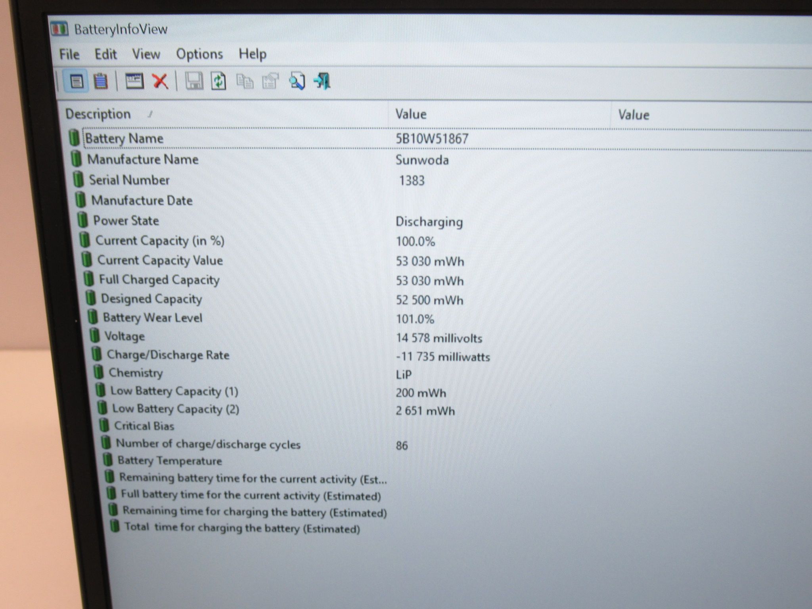Select the Designed Capacity row label
This screenshot has height=609, width=812.
(x=151, y=299)
